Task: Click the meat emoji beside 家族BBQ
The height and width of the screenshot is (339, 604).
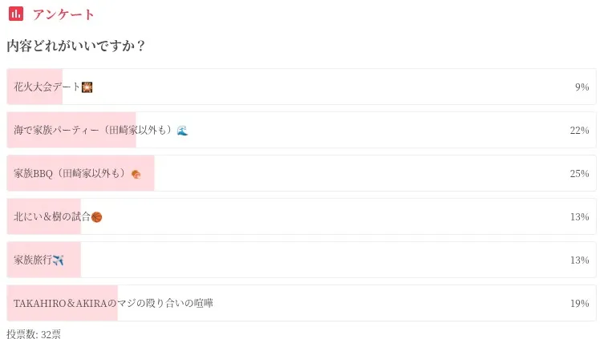Action: tap(136, 175)
